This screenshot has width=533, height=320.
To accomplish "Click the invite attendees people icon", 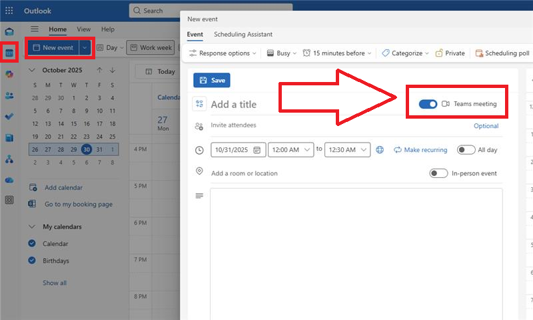I will tap(199, 127).
